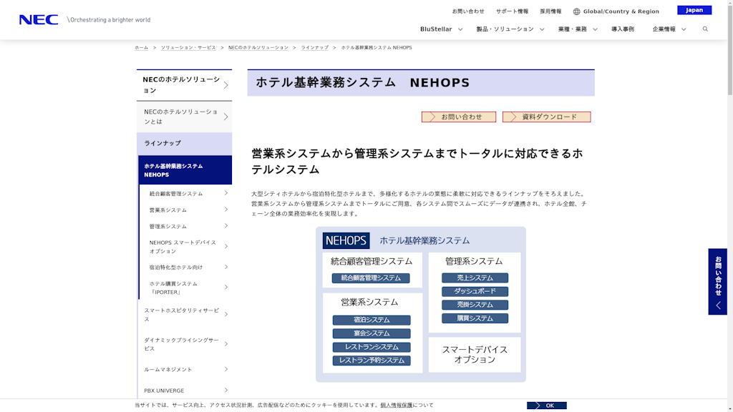Open the 個人情報保護 link
The width and height of the screenshot is (733, 412).
click(x=396, y=406)
